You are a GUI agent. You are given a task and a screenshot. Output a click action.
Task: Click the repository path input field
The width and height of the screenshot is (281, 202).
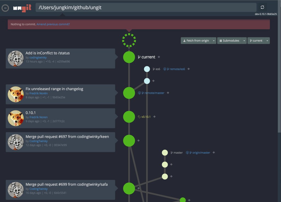[146, 7]
